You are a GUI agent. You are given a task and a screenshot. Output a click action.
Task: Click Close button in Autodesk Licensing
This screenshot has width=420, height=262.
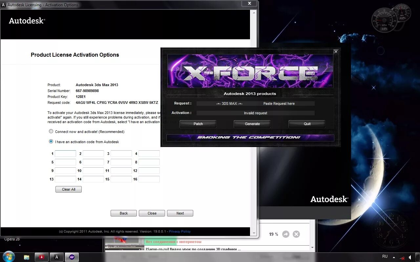pyautogui.click(x=152, y=213)
